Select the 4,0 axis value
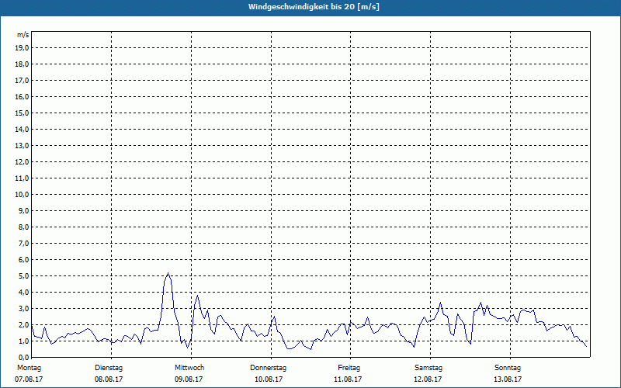Screen dimensions: 621x388 (x=24, y=292)
